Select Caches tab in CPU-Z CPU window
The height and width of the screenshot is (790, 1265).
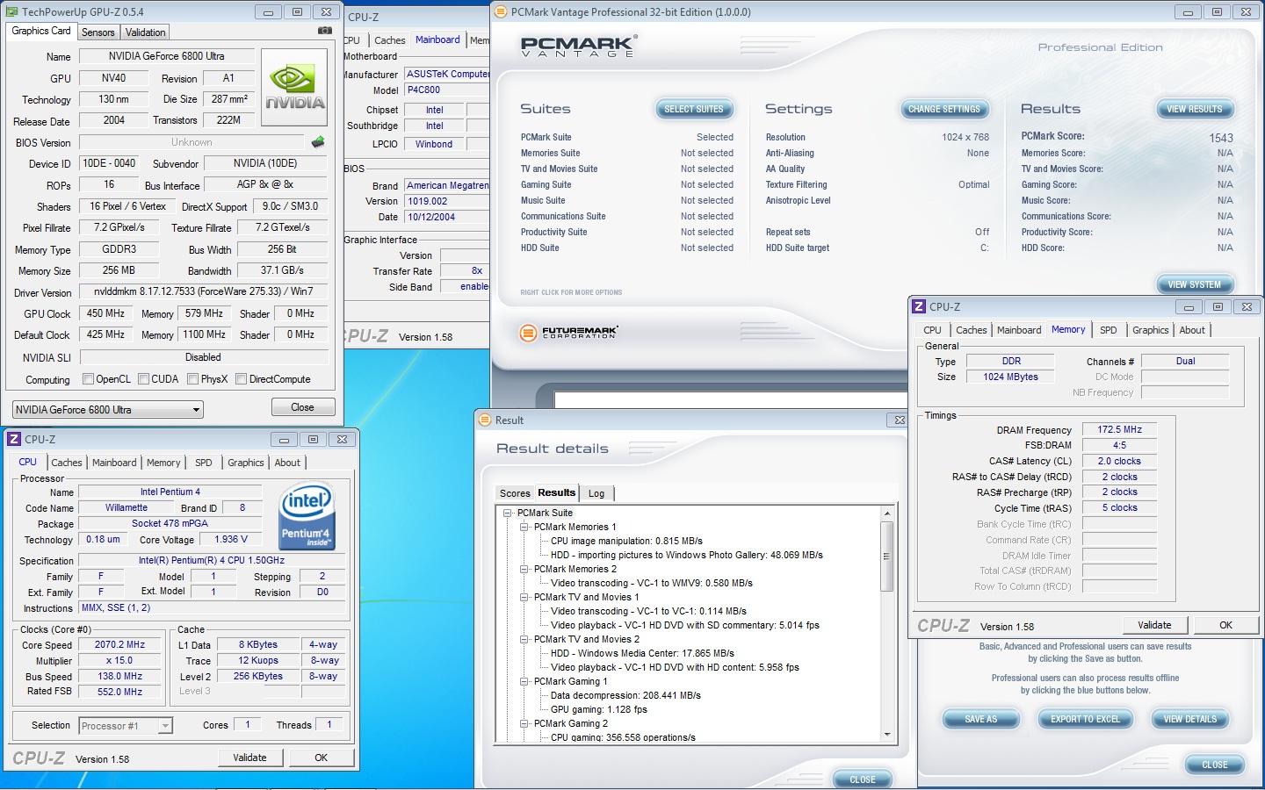click(66, 463)
